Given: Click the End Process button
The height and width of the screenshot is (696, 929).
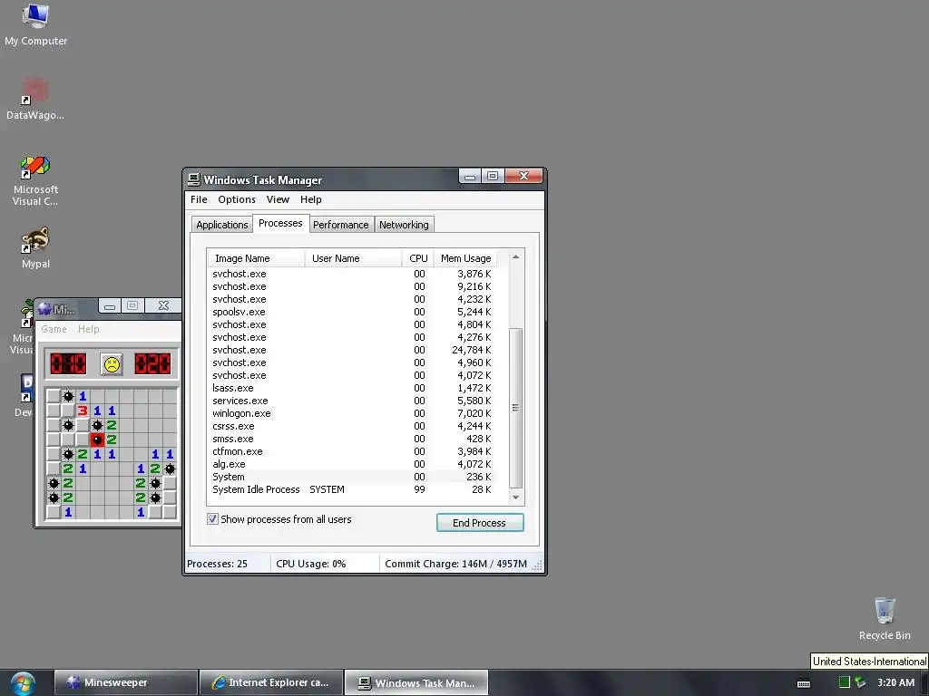Looking at the screenshot, I should (x=480, y=523).
